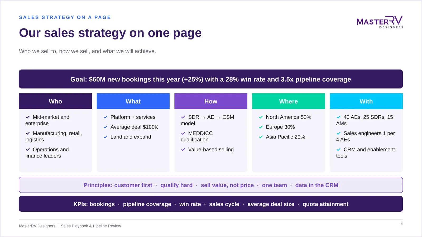The width and height of the screenshot is (422, 237).
Task: Click checkmark by Value-based selling
Action: click(x=183, y=150)
